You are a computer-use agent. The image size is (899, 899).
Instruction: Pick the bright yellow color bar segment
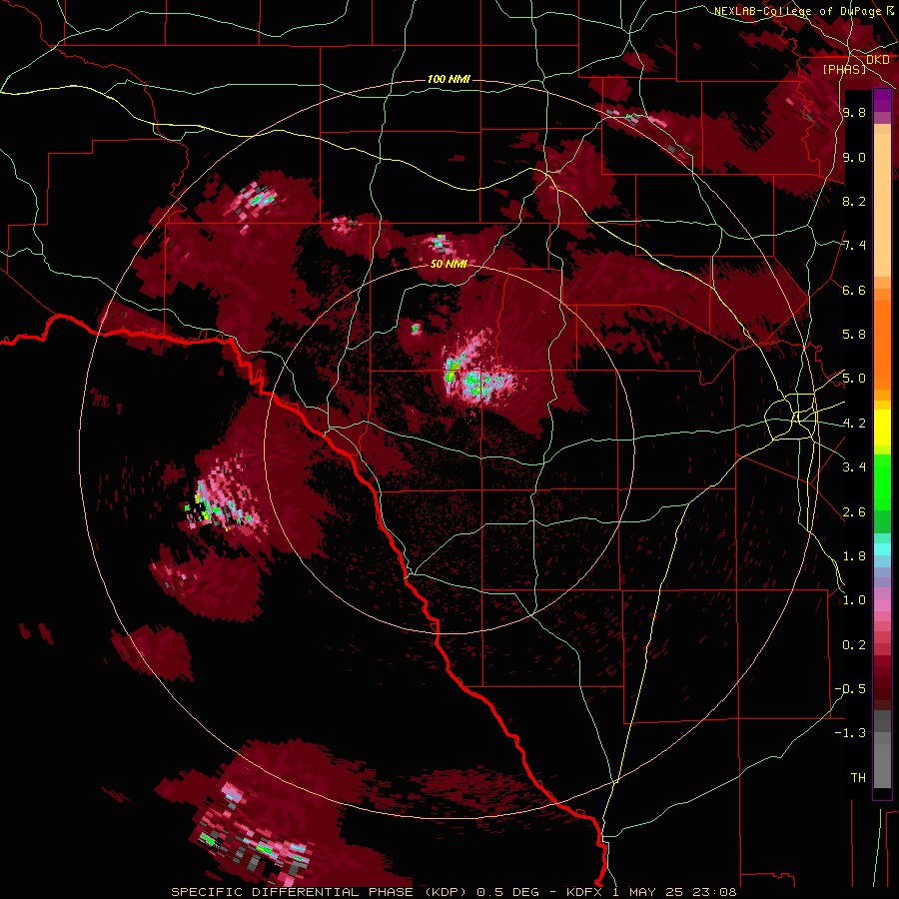(882, 428)
